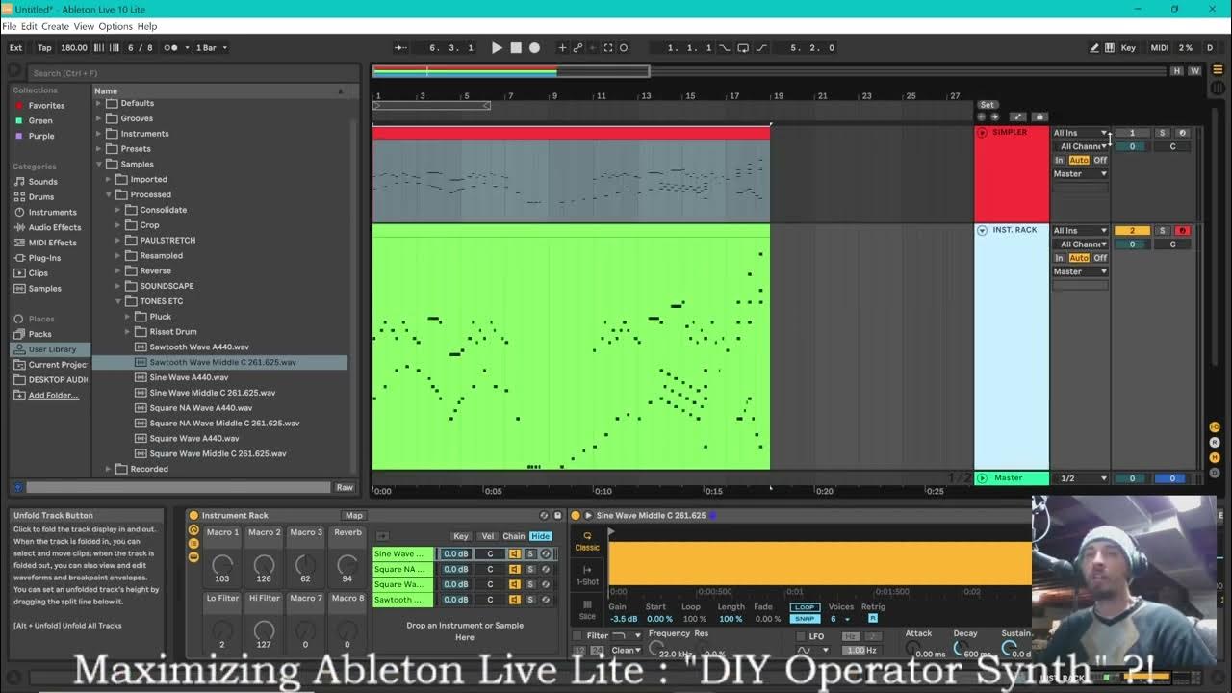Click the Session Record circle button
1232x693 pixels.
[x=624, y=47]
